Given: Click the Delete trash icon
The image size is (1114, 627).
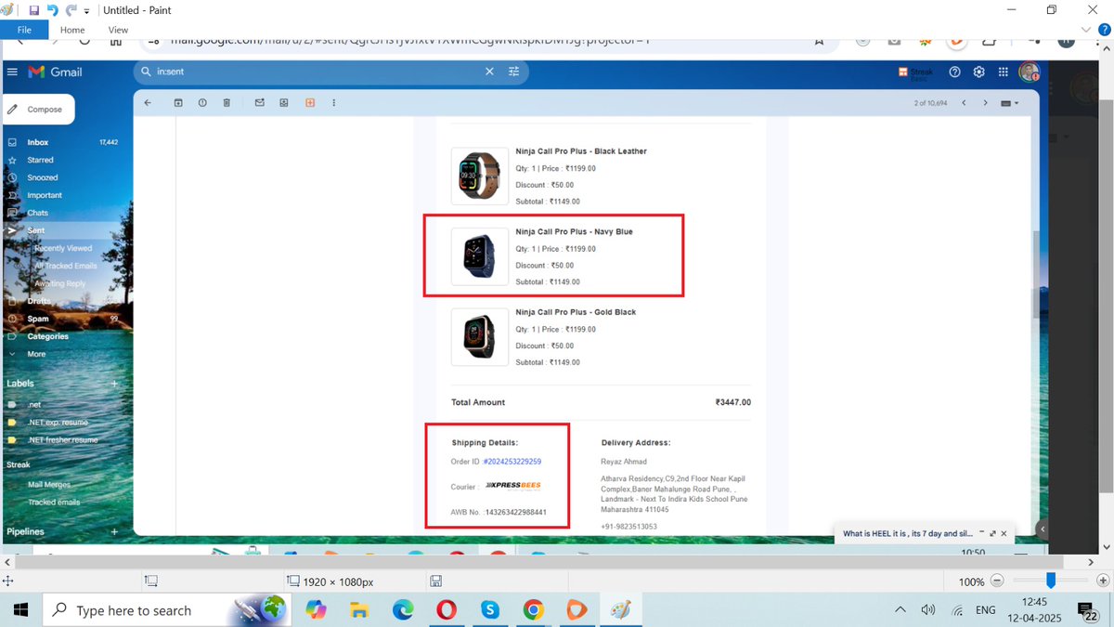Looking at the screenshot, I should pos(227,102).
